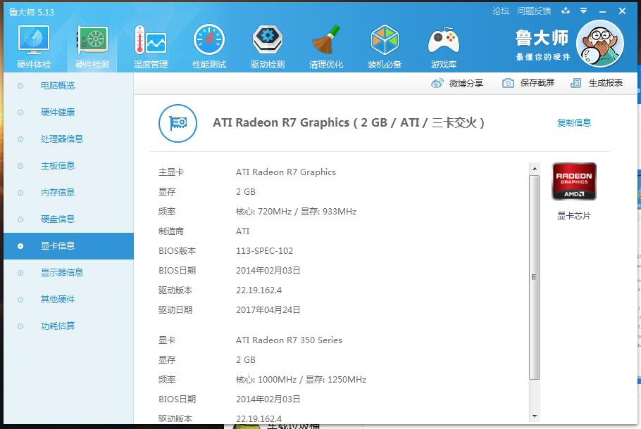641x429 pixels.
Task: Click the value 113-SPEC-102
Action: pos(264,251)
